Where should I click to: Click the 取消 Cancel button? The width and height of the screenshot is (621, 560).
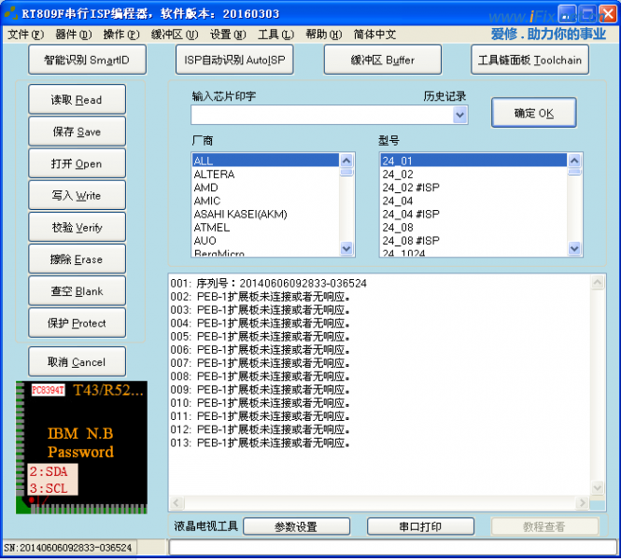[78, 362]
